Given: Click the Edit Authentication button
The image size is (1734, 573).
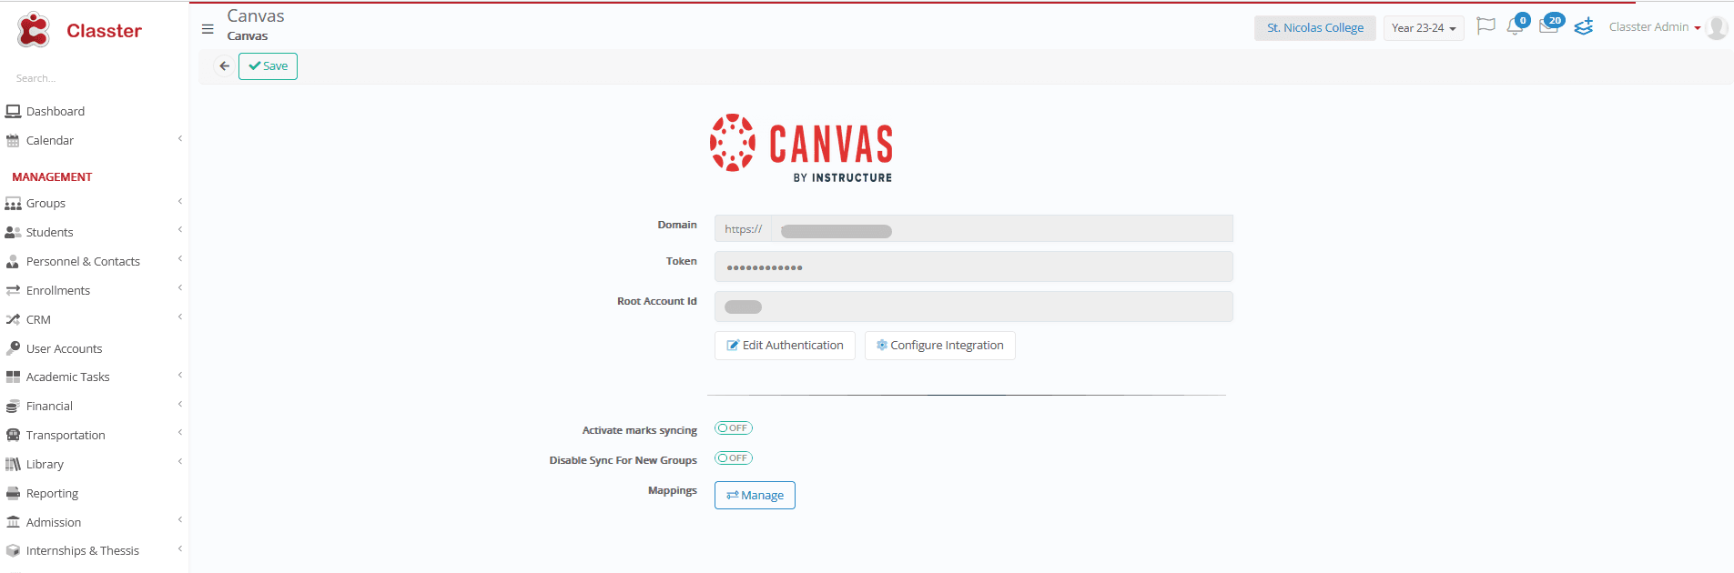Looking at the screenshot, I should 785,346.
